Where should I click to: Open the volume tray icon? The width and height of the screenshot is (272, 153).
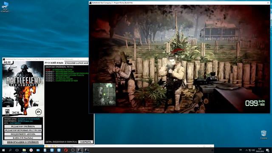tap(253, 150)
